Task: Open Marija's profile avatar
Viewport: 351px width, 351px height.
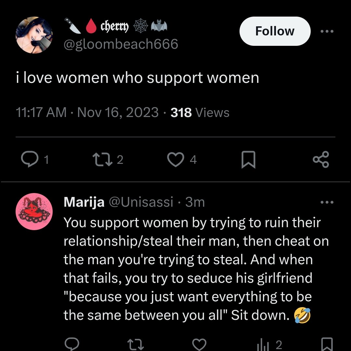Action: [34, 212]
